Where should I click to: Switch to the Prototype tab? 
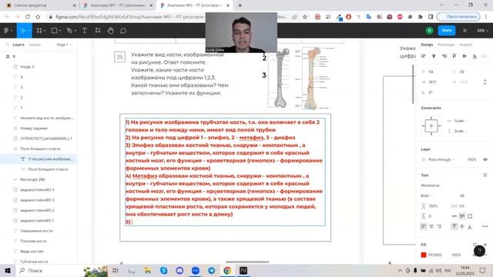pyautogui.click(x=446, y=45)
